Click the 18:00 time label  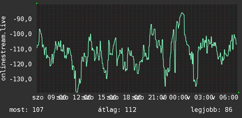coord(132,97)
